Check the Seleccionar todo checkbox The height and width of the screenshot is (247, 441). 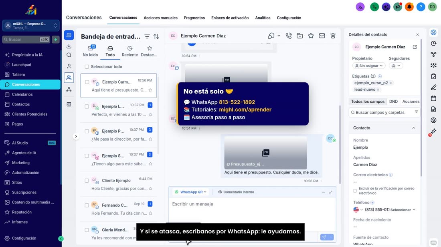click(87, 67)
